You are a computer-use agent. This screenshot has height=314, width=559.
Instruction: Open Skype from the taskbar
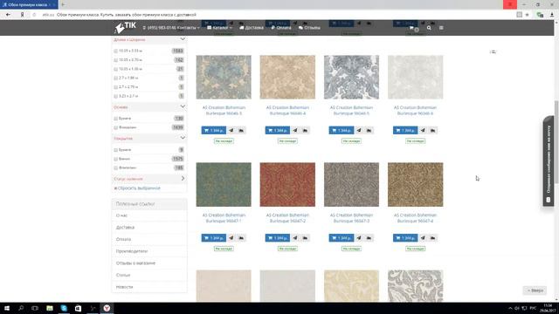[64, 308]
